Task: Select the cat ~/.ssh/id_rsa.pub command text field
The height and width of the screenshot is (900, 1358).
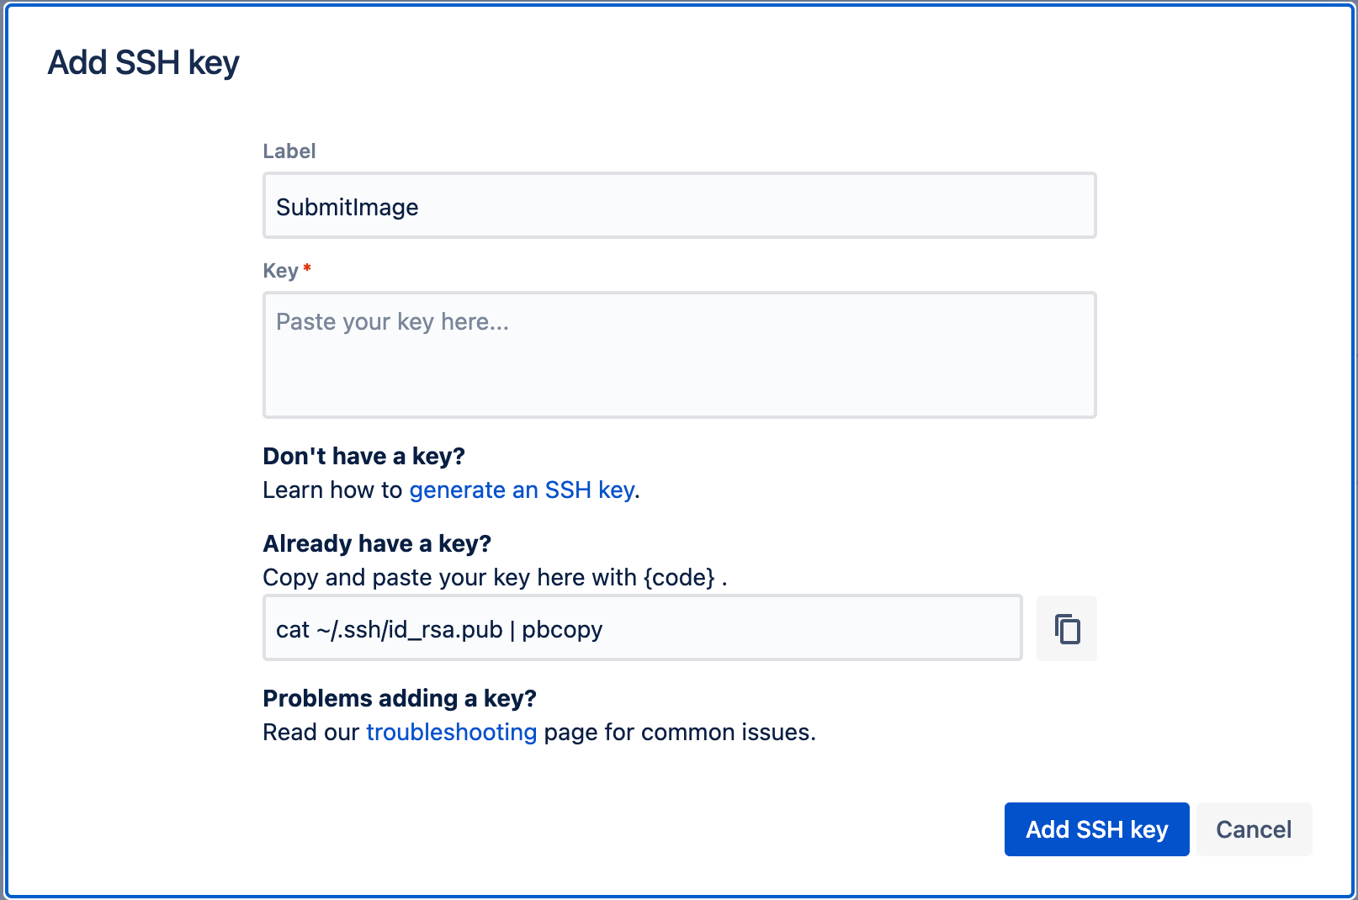Action: click(x=643, y=627)
